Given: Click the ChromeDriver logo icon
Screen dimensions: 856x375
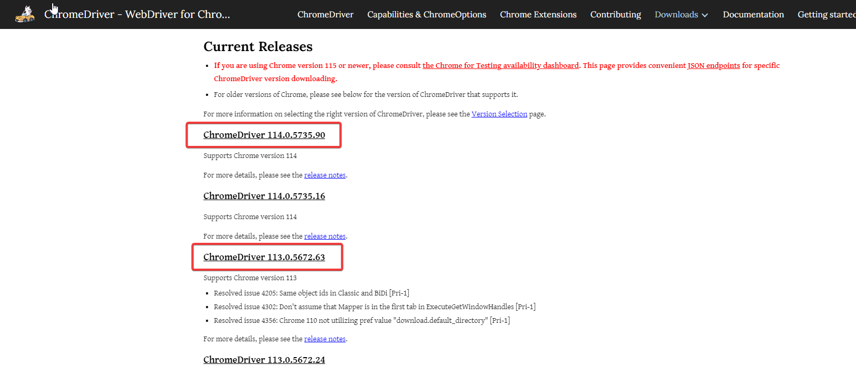Looking at the screenshot, I should click(25, 14).
